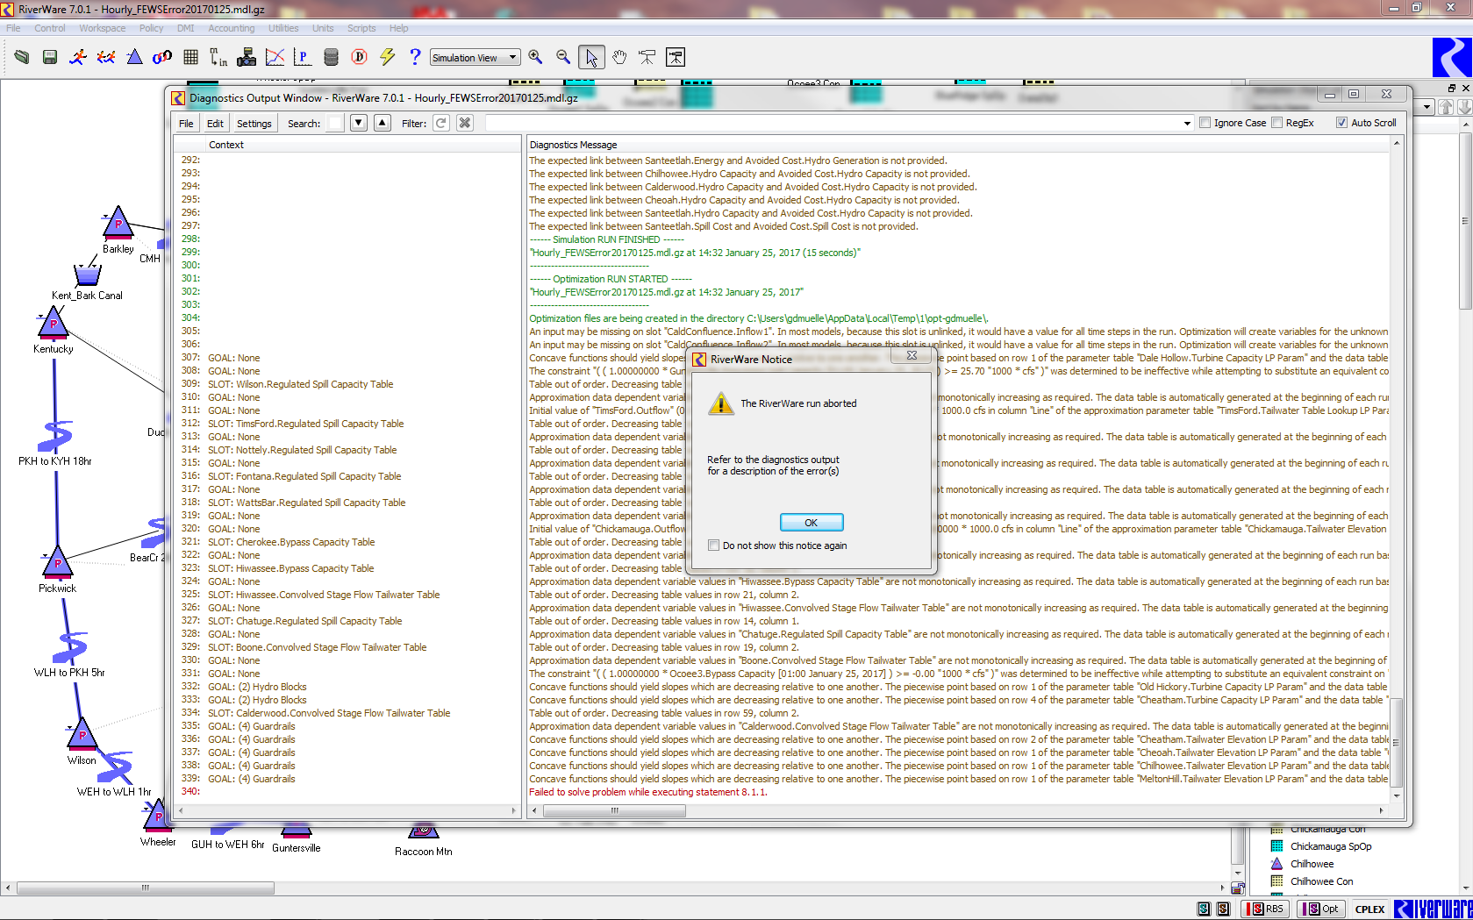Click OK in RiverWare Notice dialog
The width and height of the screenshot is (1473, 920).
pyautogui.click(x=812, y=523)
